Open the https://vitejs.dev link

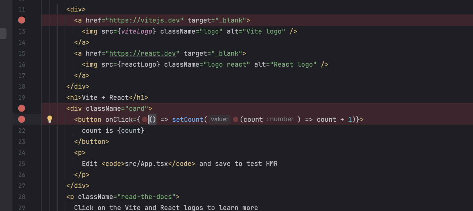144,20
